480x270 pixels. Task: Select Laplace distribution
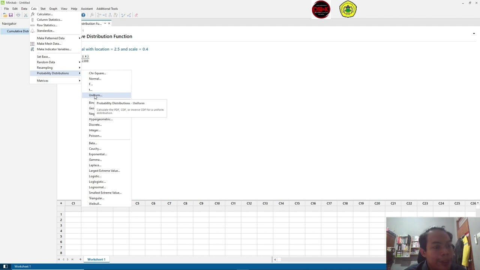point(106,165)
